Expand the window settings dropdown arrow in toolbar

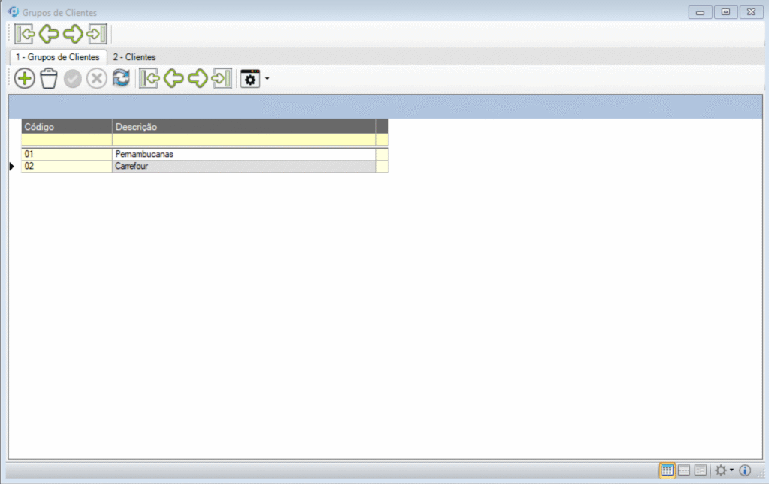coord(267,79)
